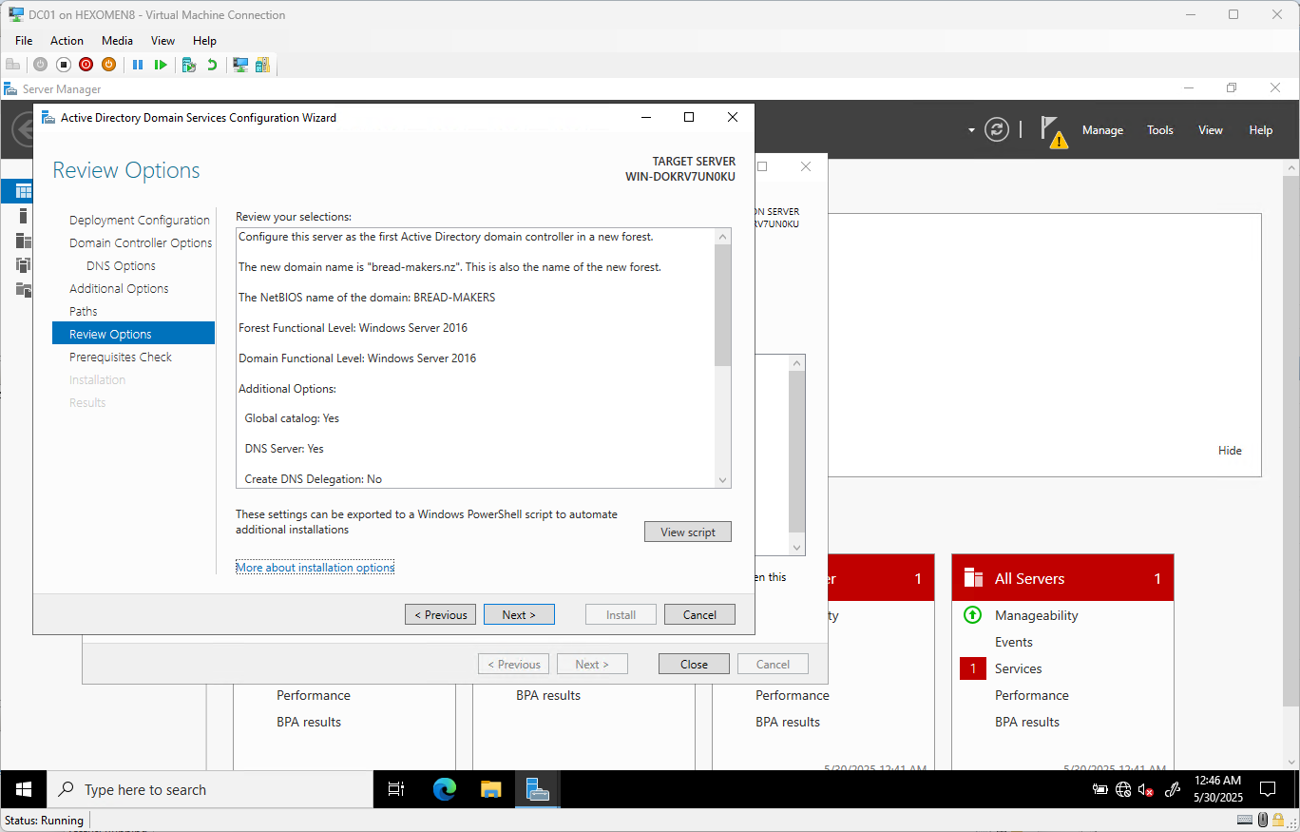Image resolution: width=1300 pixels, height=832 pixels.
Task: Click the review selections scrollbar up arrow
Action: (723, 237)
